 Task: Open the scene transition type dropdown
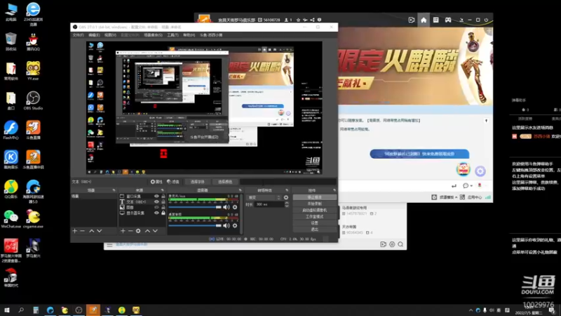click(x=264, y=197)
